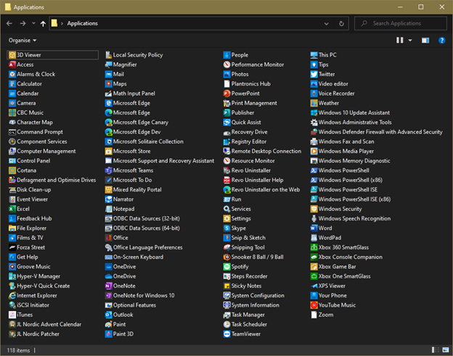Select the 'Zoom' entry
Image resolution: width=453 pixels, height=356 pixels.
[x=322, y=315]
